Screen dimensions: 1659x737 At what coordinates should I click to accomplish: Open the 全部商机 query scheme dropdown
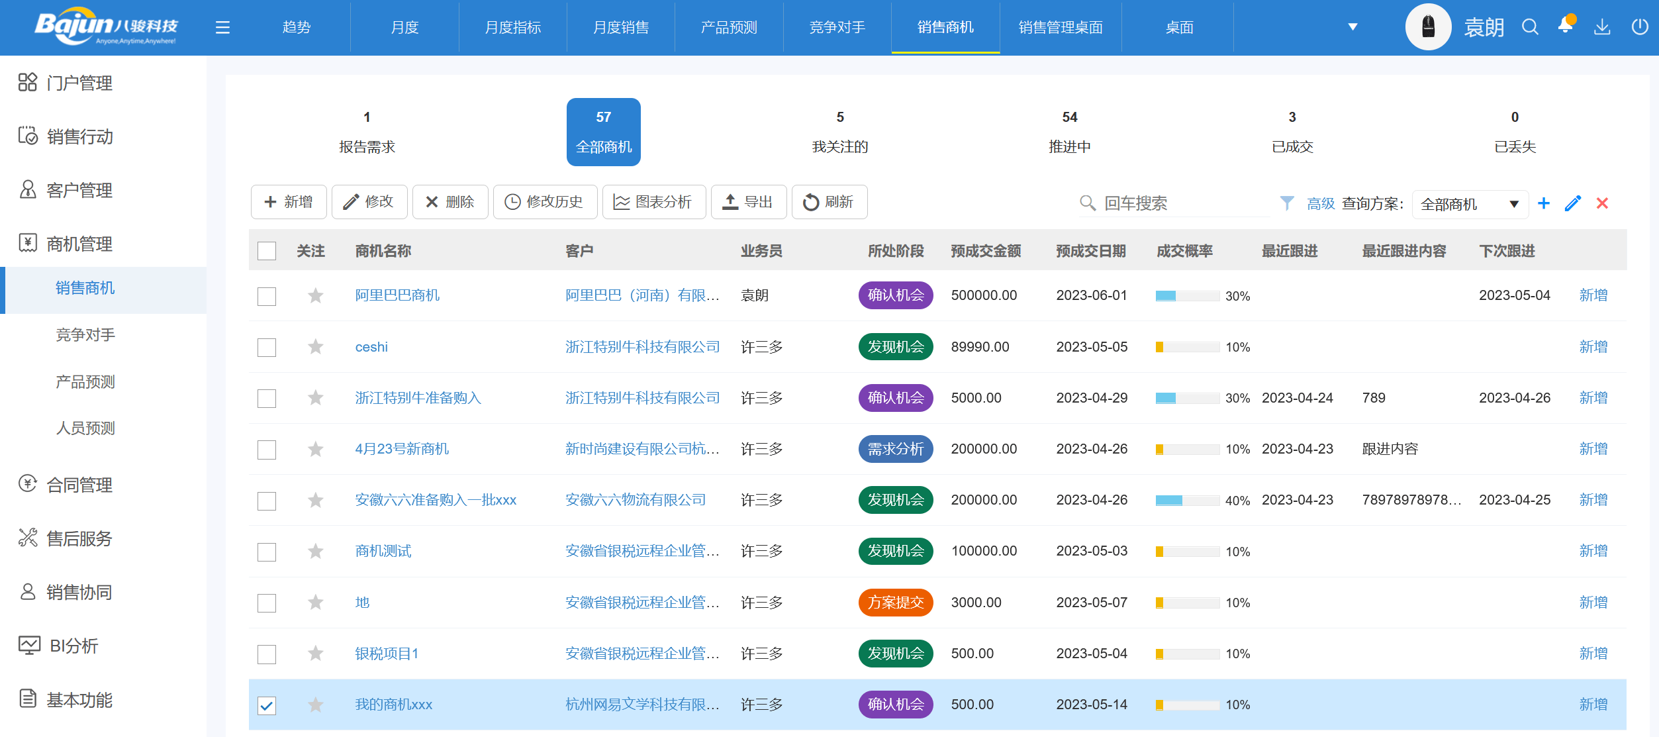1468,203
